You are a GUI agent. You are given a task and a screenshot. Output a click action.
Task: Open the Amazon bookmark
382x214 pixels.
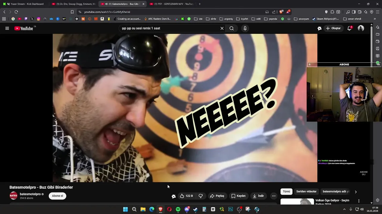click(102, 19)
